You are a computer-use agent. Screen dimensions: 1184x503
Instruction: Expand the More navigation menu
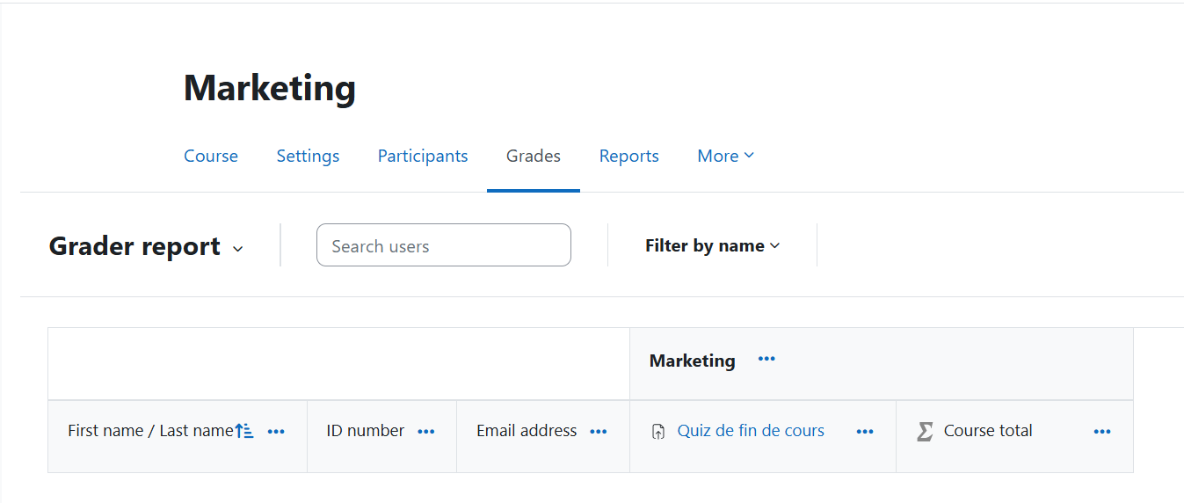[725, 156]
